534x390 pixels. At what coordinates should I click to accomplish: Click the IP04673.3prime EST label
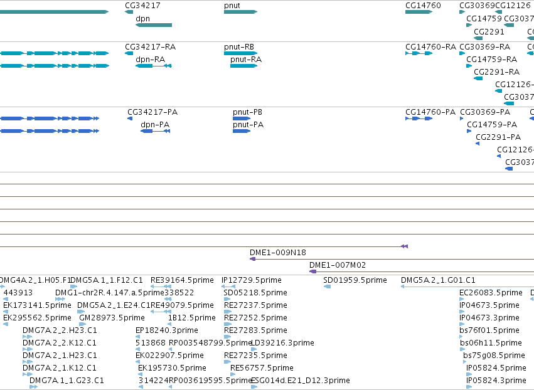(489, 318)
